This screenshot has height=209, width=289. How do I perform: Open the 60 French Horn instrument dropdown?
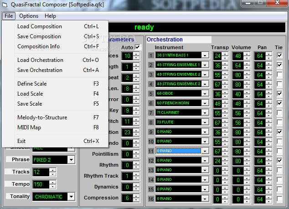205,103
